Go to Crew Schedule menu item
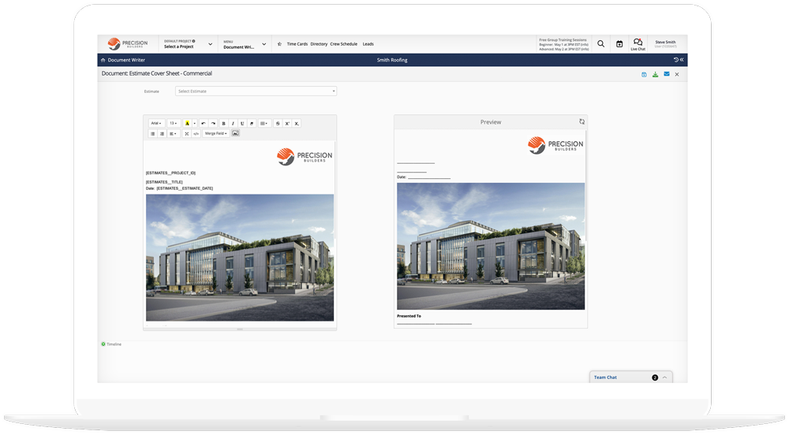Viewport: 789px width, 435px height. [343, 44]
